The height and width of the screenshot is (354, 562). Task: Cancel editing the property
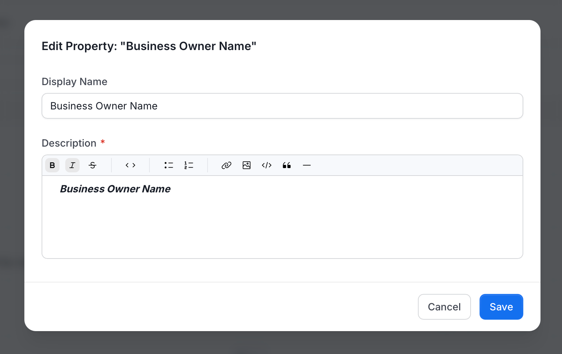coord(444,307)
